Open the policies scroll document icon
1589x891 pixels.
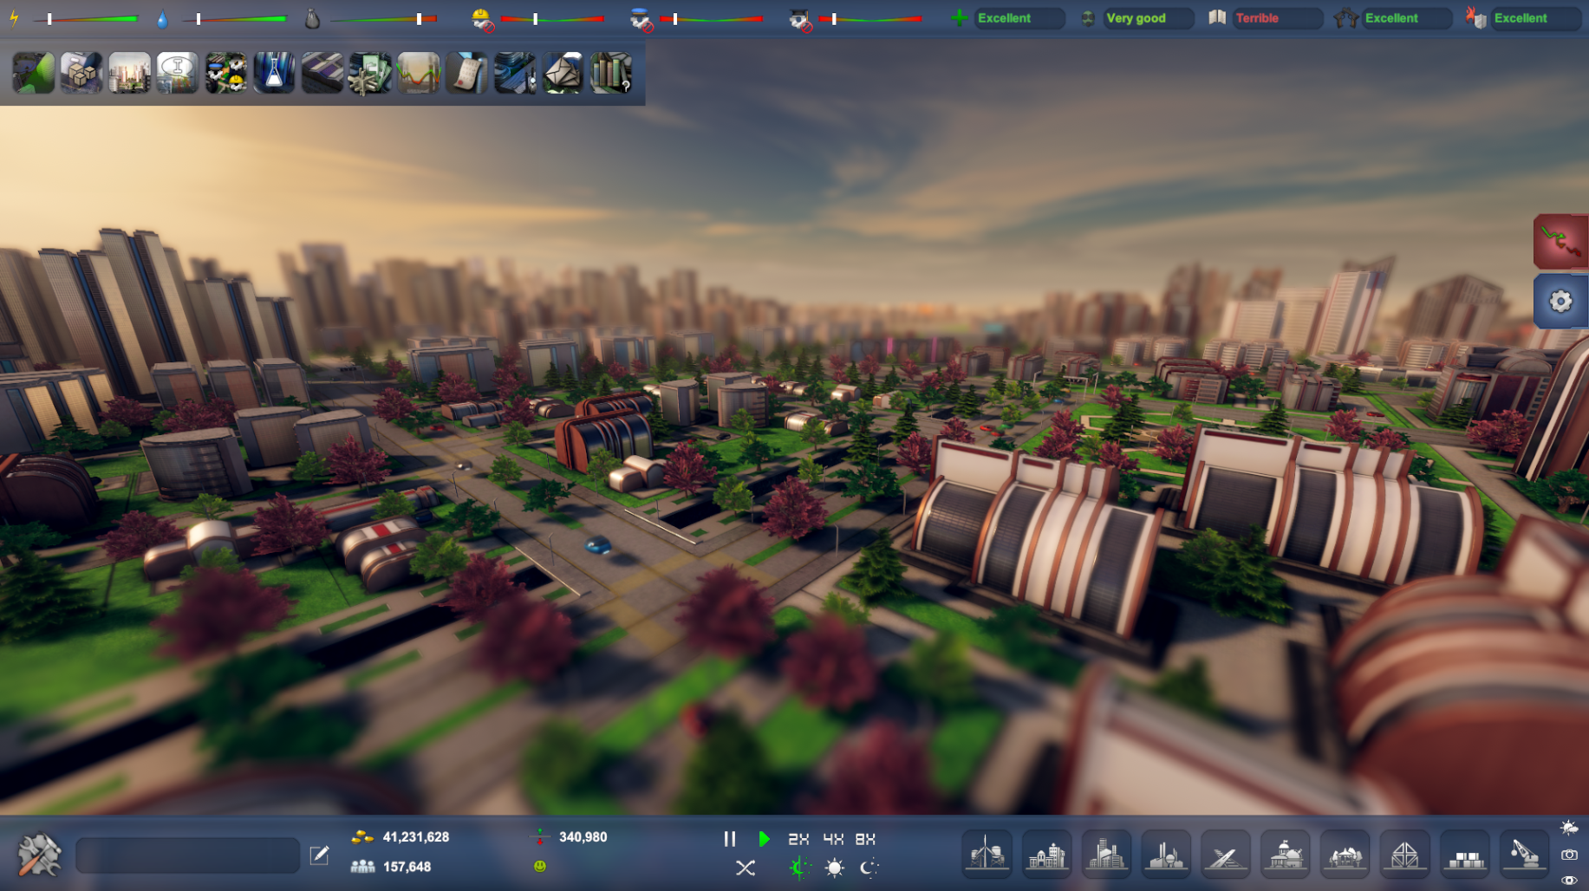(466, 73)
